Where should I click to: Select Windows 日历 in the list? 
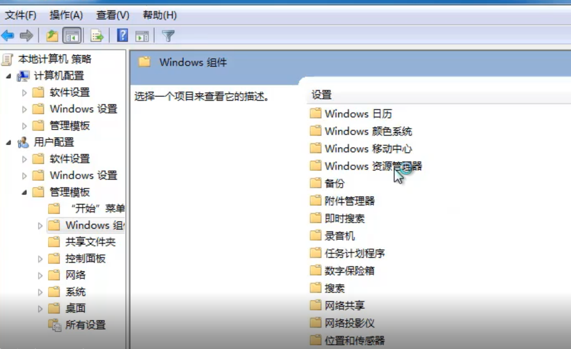pos(358,114)
